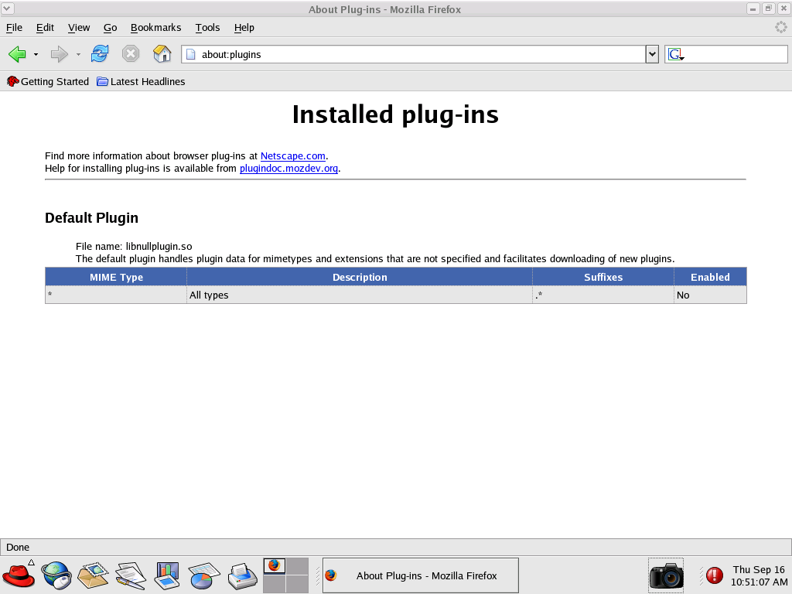Image resolution: width=792 pixels, height=594 pixels.
Task: Reload the page with the Refresh icon
Action: click(100, 54)
